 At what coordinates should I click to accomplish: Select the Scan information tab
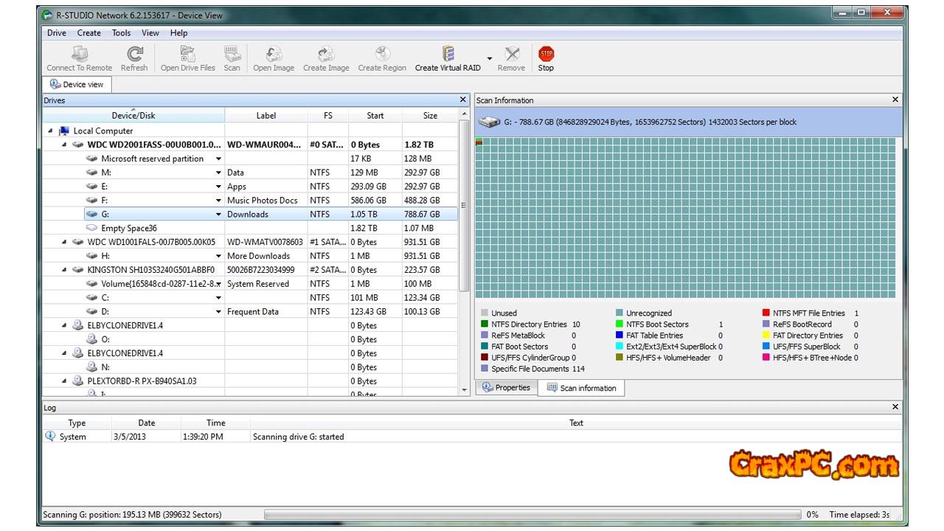581,388
